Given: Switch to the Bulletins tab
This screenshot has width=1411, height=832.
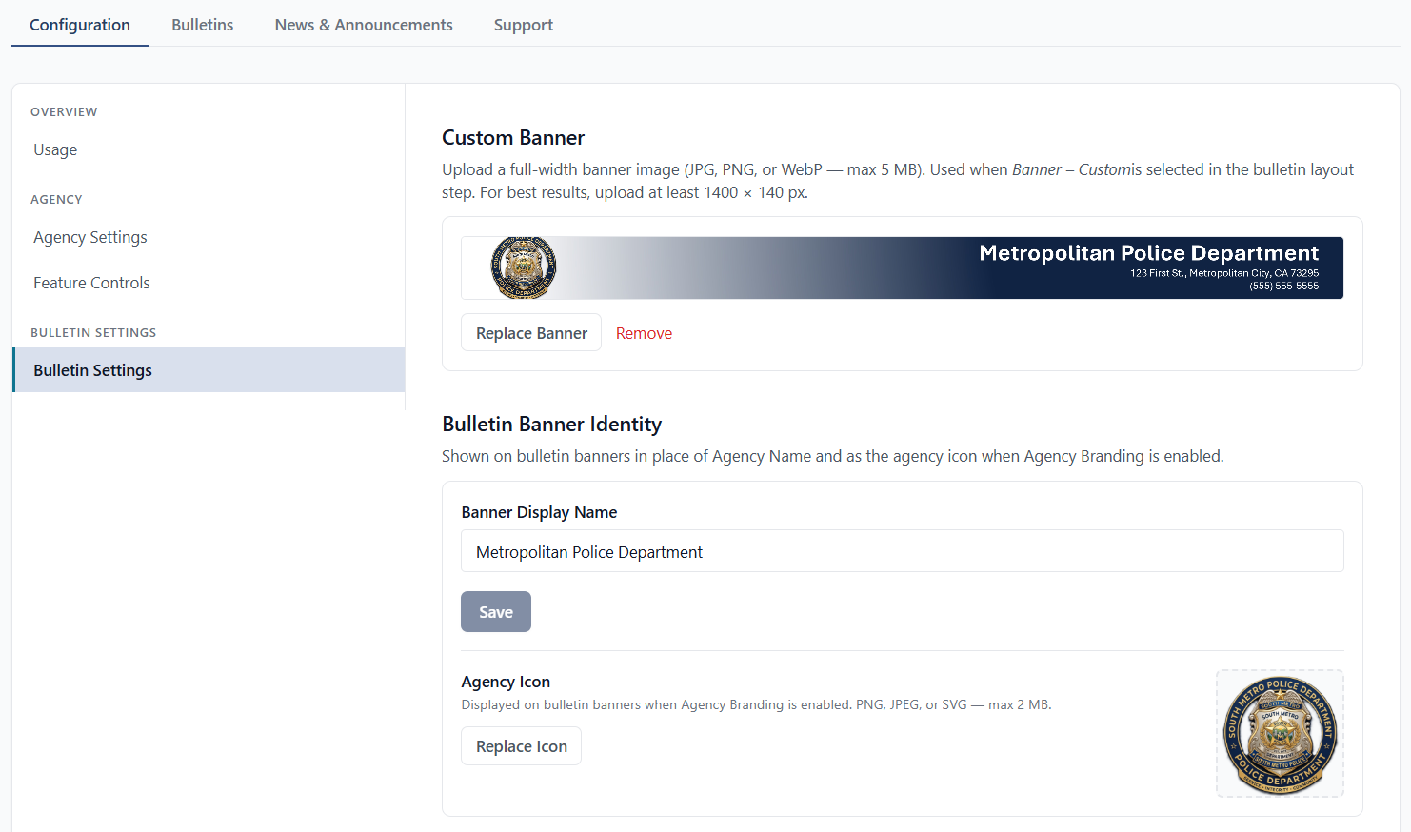Looking at the screenshot, I should (202, 25).
